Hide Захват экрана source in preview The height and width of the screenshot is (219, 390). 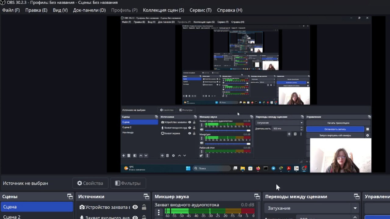[190, 133]
